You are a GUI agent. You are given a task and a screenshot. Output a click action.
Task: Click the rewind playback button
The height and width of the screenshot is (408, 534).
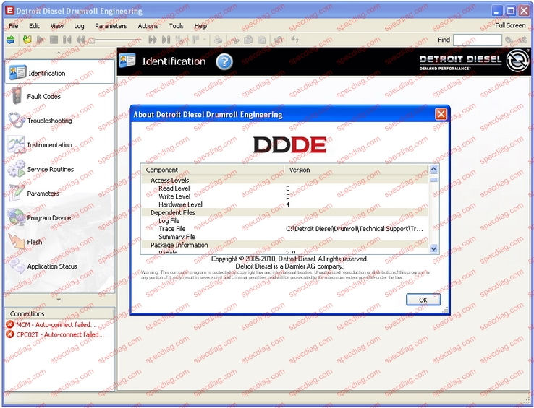[80, 40]
